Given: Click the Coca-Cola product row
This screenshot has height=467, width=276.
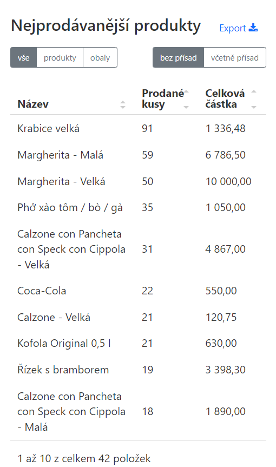Looking at the screenshot, I should pos(138,291).
